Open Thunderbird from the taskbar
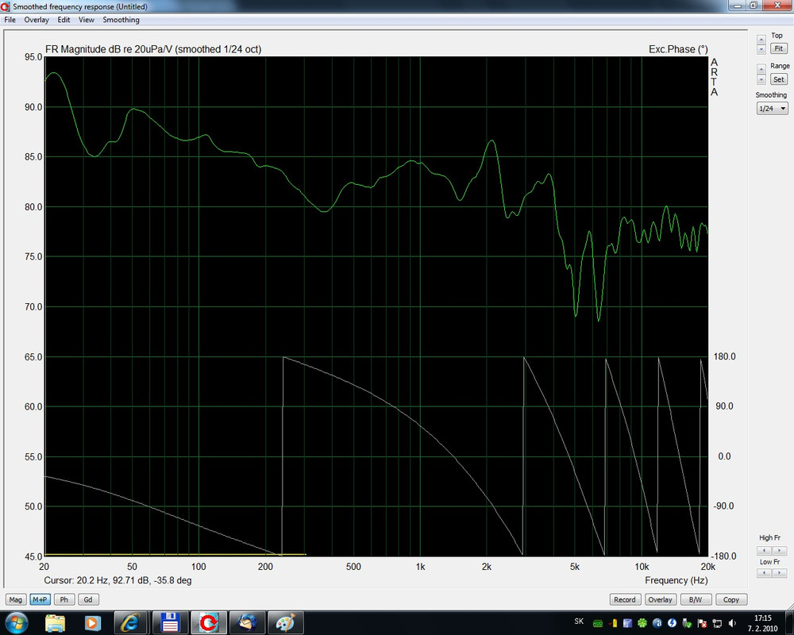Image resolution: width=794 pixels, height=635 pixels. (247, 623)
